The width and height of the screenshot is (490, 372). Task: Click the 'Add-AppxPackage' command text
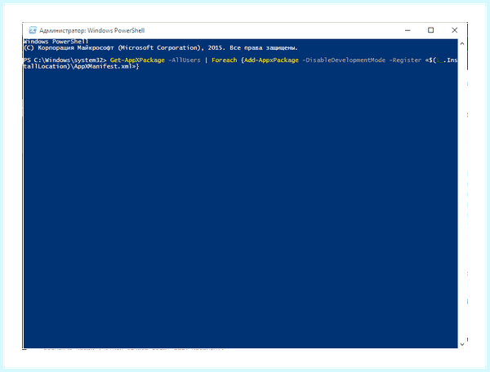click(x=271, y=60)
